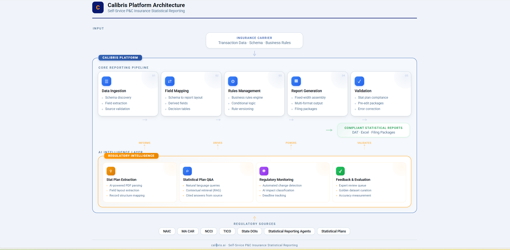The width and height of the screenshot is (510, 250).
Task: Open the Rules Management gear icon
Action: pyautogui.click(x=233, y=81)
